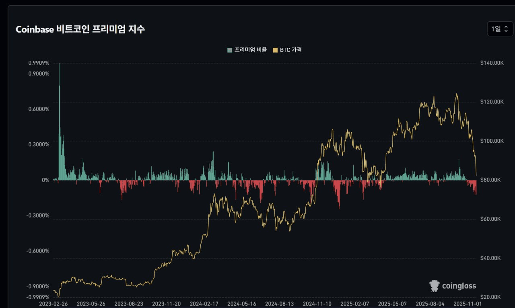
Task: Click the BTC price peak around 2025-08-04
Action: (435, 97)
